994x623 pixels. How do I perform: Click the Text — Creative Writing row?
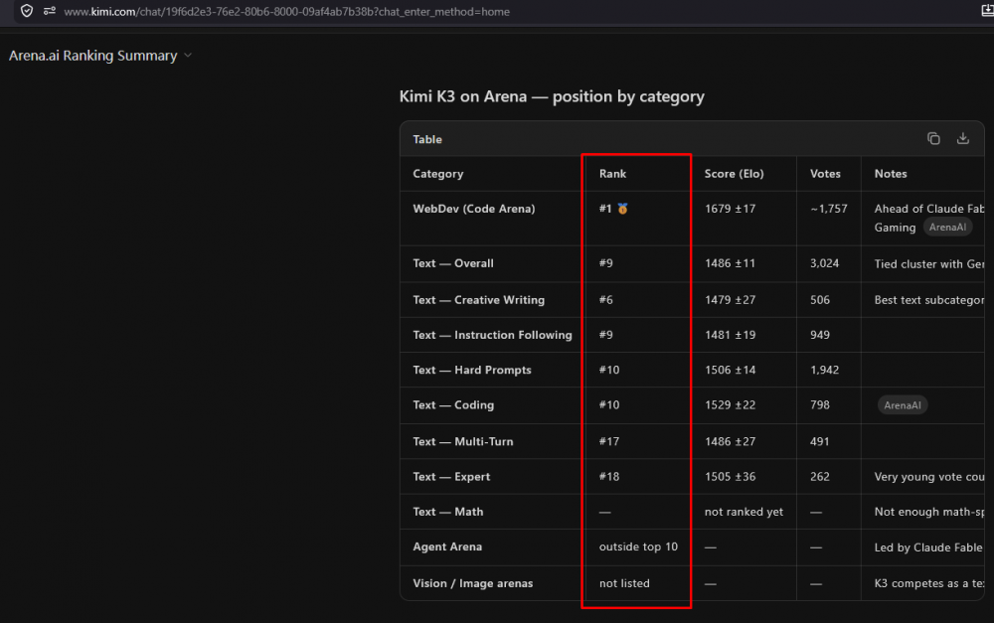(692, 300)
